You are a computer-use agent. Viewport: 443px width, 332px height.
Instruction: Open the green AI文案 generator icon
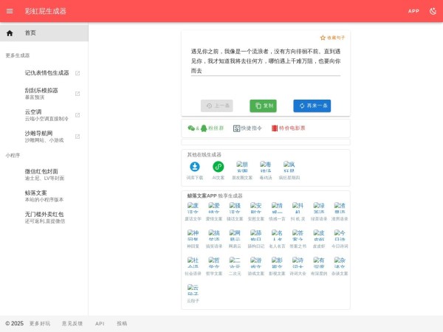219,167
